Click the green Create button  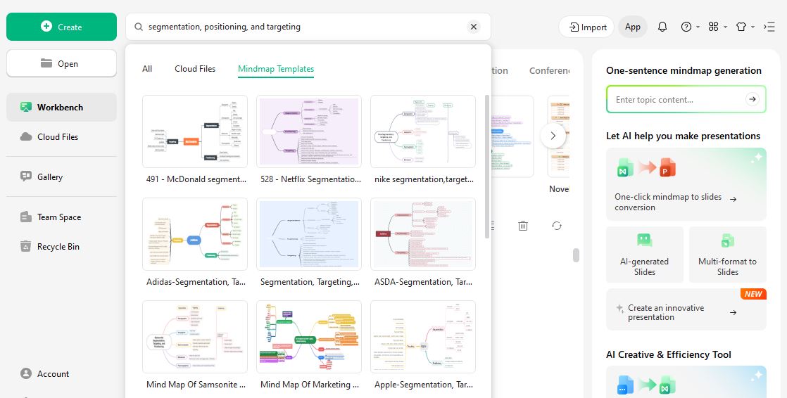61,27
